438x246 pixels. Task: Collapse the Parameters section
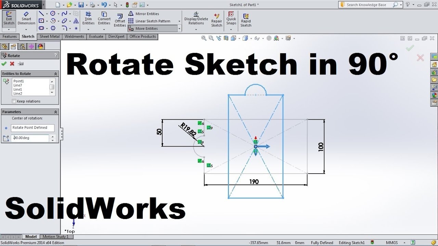tap(55, 112)
